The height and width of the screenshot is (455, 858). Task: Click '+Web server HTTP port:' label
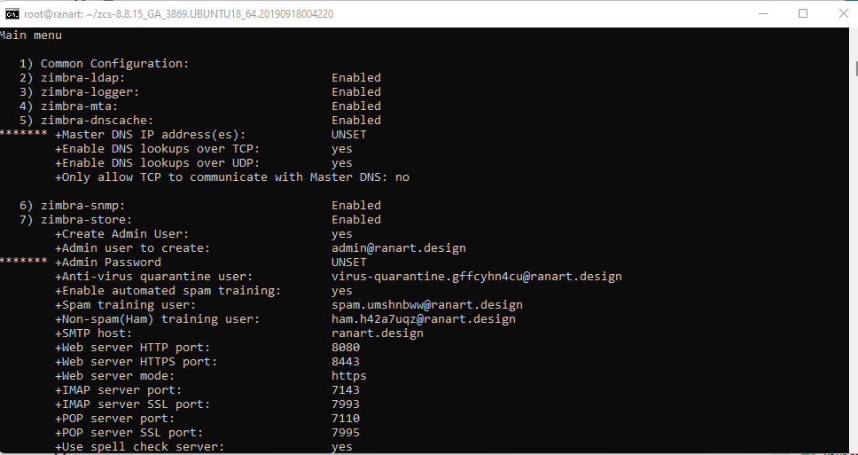pos(132,348)
